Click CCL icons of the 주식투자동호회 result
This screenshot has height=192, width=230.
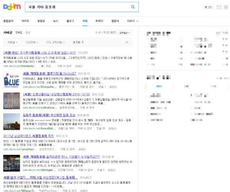pos(79,66)
